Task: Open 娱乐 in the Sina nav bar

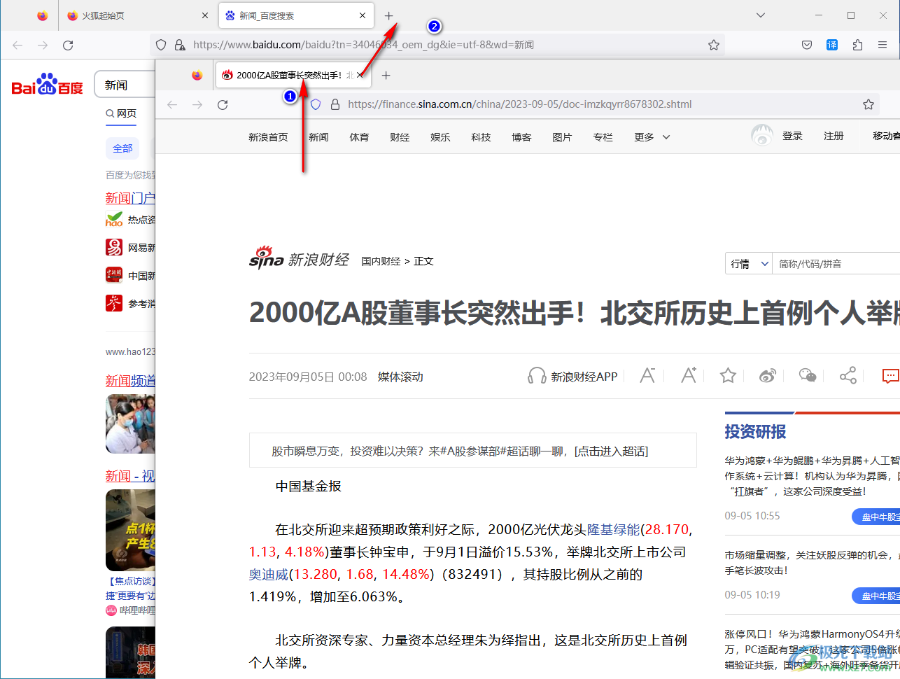Action: point(440,137)
